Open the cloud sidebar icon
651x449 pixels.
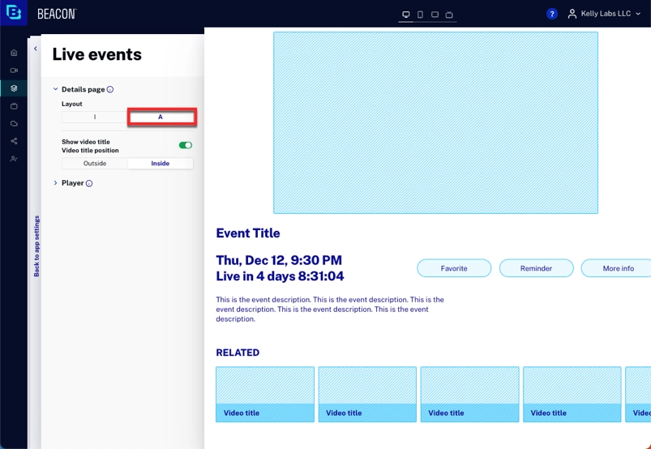[x=14, y=124]
